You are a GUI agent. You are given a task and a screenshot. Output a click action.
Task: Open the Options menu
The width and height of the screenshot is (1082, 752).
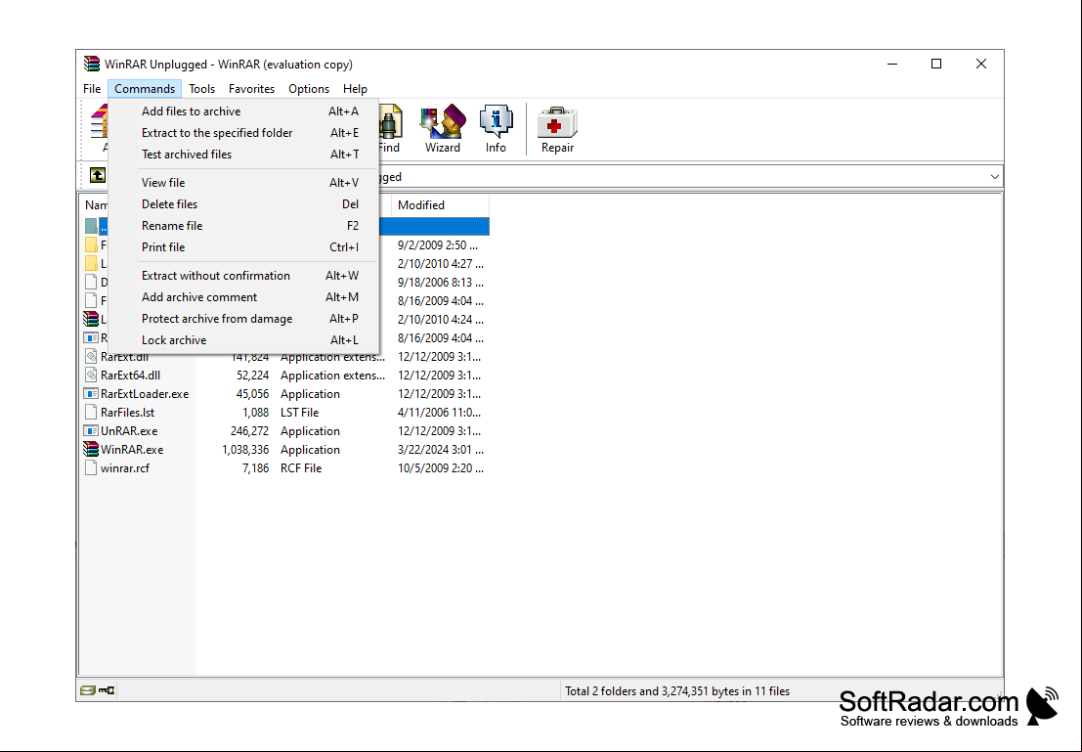pos(309,88)
